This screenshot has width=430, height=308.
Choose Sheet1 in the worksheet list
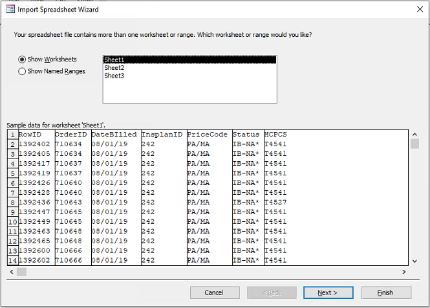[x=114, y=60]
